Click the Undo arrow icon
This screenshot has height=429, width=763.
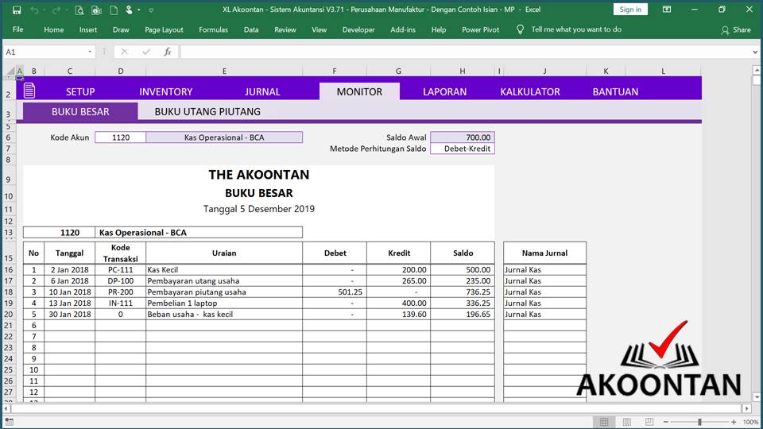33,10
